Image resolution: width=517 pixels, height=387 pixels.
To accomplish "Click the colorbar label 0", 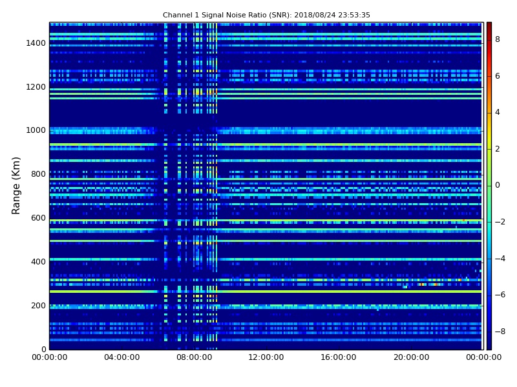I will pyautogui.click(x=498, y=185).
